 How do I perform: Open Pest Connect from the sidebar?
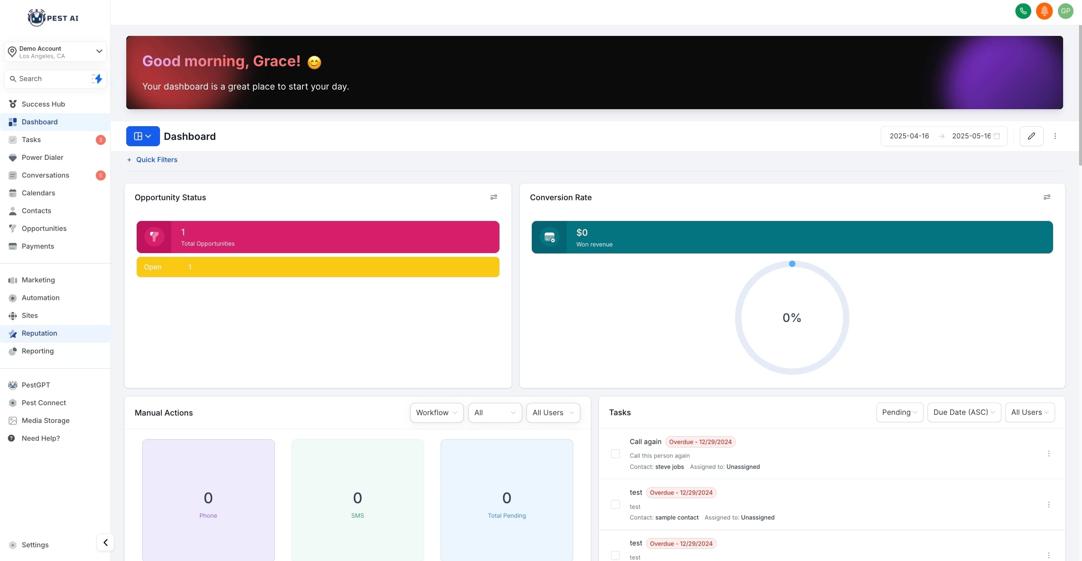click(x=55, y=403)
